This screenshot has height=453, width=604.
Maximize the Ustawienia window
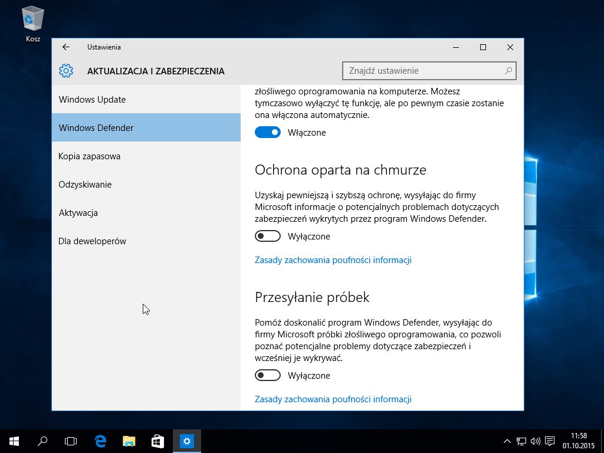[483, 47]
